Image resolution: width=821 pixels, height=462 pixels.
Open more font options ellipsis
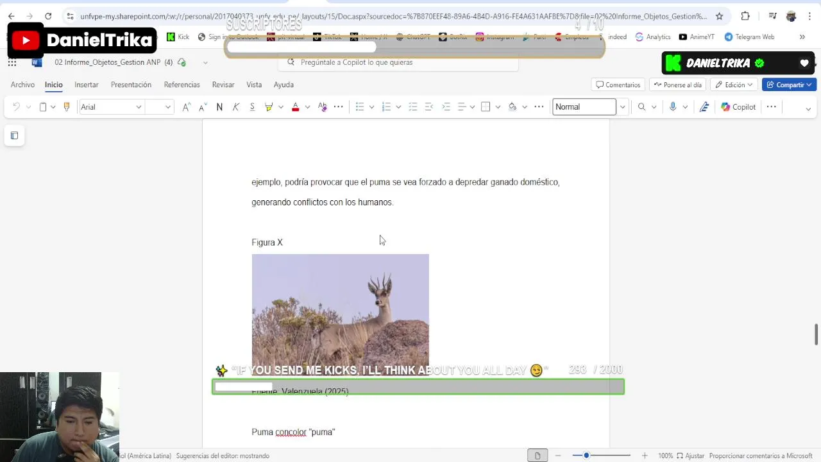pyautogui.click(x=338, y=107)
